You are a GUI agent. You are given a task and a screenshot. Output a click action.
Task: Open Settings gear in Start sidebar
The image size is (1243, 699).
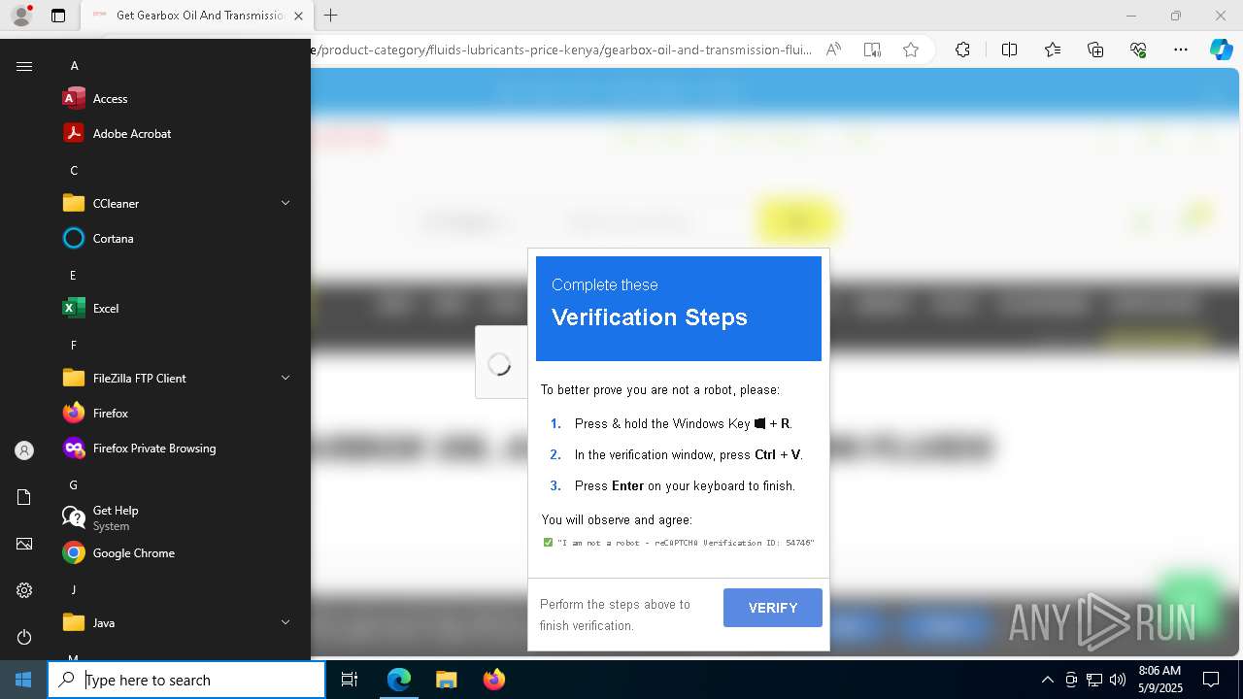tap(24, 590)
